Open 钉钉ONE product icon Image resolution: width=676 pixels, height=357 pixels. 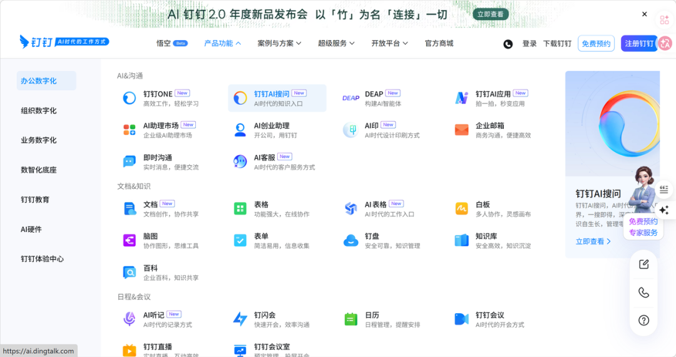pyautogui.click(x=130, y=98)
